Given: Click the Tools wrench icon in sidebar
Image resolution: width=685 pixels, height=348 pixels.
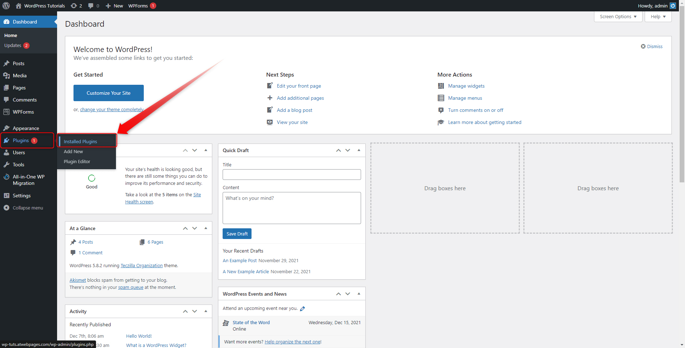Looking at the screenshot, I should pyautogui.click(x=6, y=165).
